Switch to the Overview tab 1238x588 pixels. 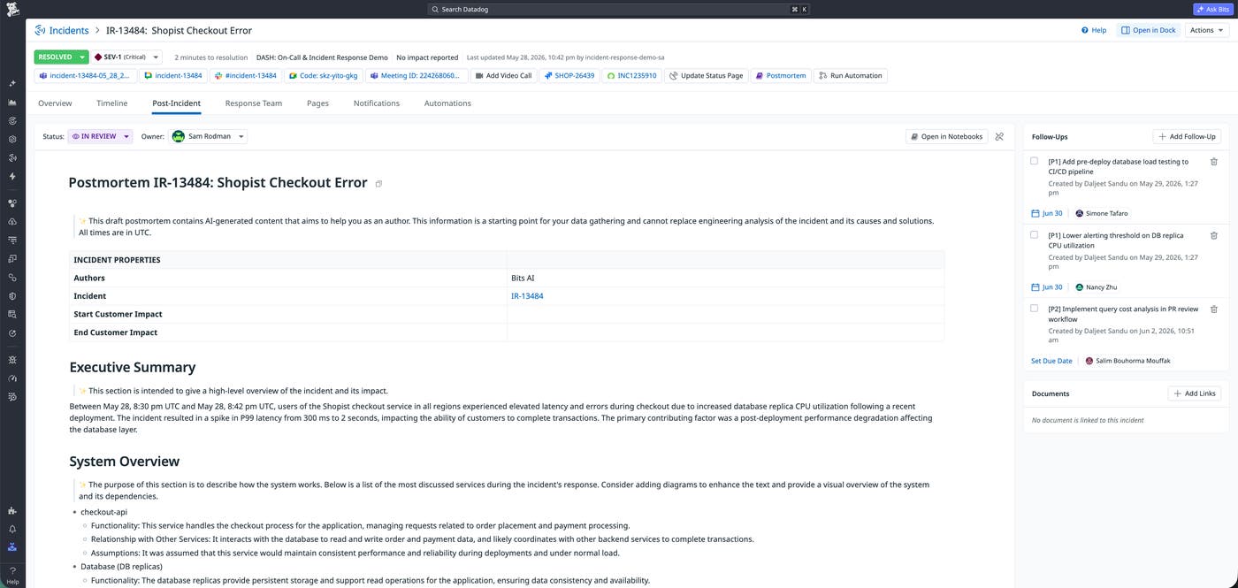(x=55, y=103)
